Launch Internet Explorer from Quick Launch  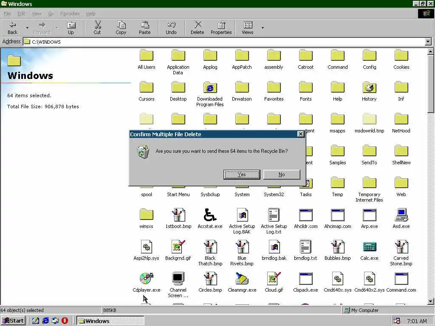[45, 321]
